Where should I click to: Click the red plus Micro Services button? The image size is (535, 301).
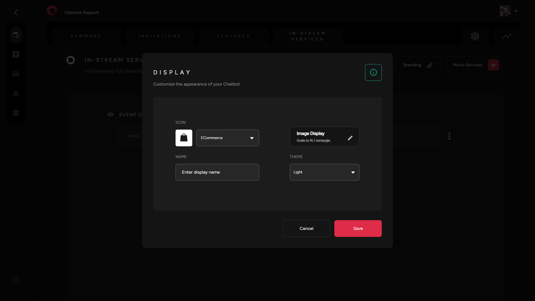[x=493, y=65]
